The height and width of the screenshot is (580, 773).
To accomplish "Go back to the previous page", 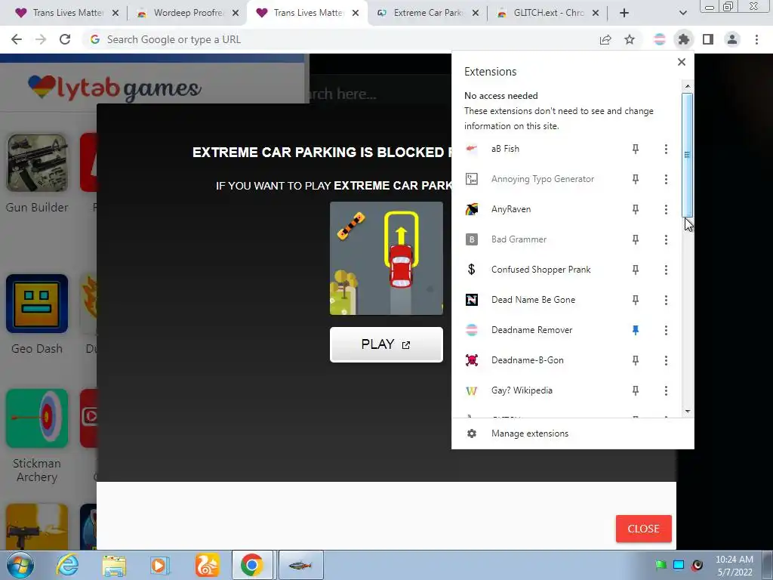I will (17, 39).
